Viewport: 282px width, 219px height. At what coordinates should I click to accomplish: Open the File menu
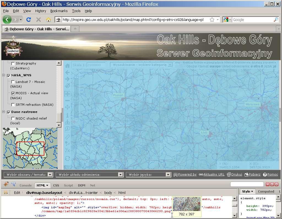click(x=6, y=11)
